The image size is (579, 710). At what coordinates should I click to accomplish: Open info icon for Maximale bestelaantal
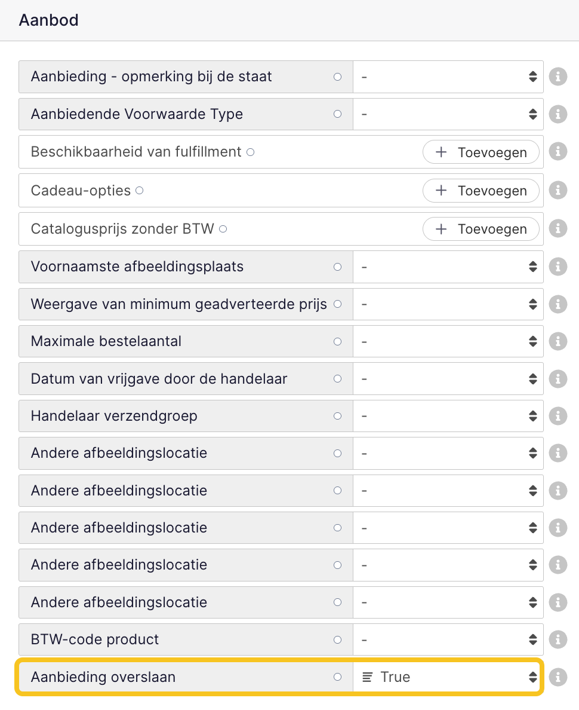[x=558, y=341]
